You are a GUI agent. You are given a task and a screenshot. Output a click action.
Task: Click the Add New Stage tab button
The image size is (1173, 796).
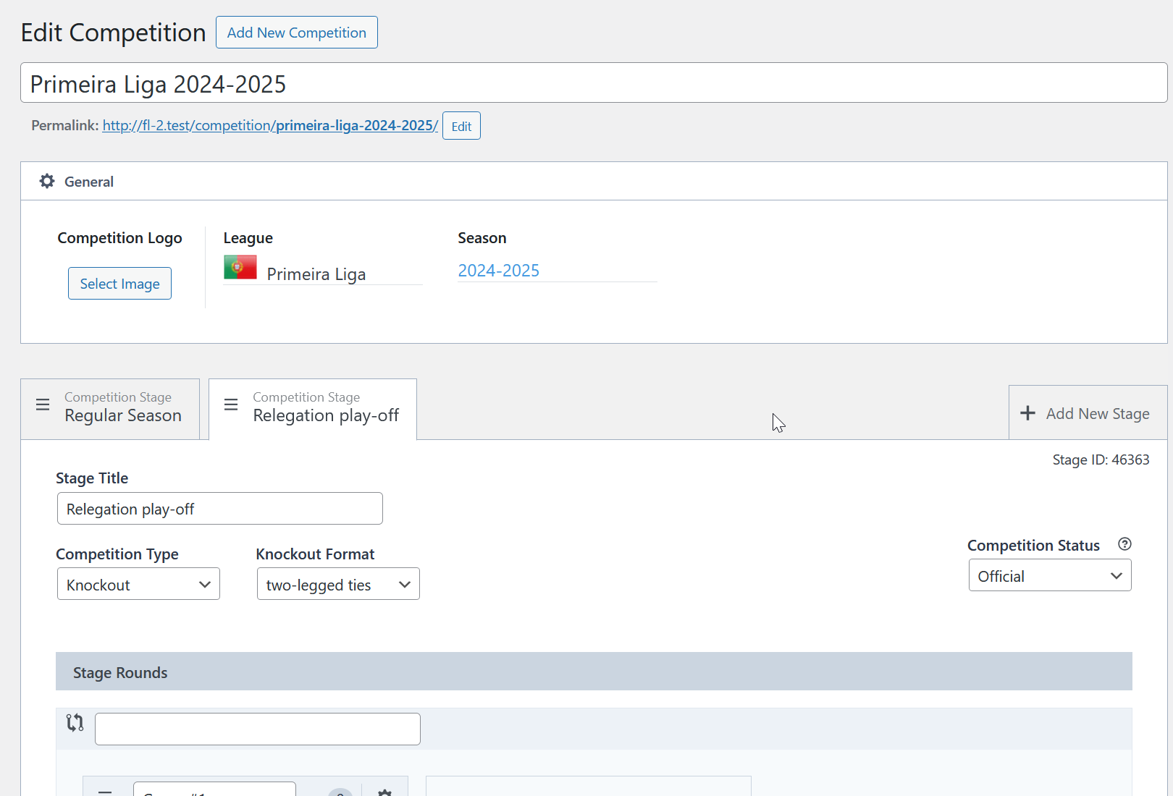tap(1088, 412)
